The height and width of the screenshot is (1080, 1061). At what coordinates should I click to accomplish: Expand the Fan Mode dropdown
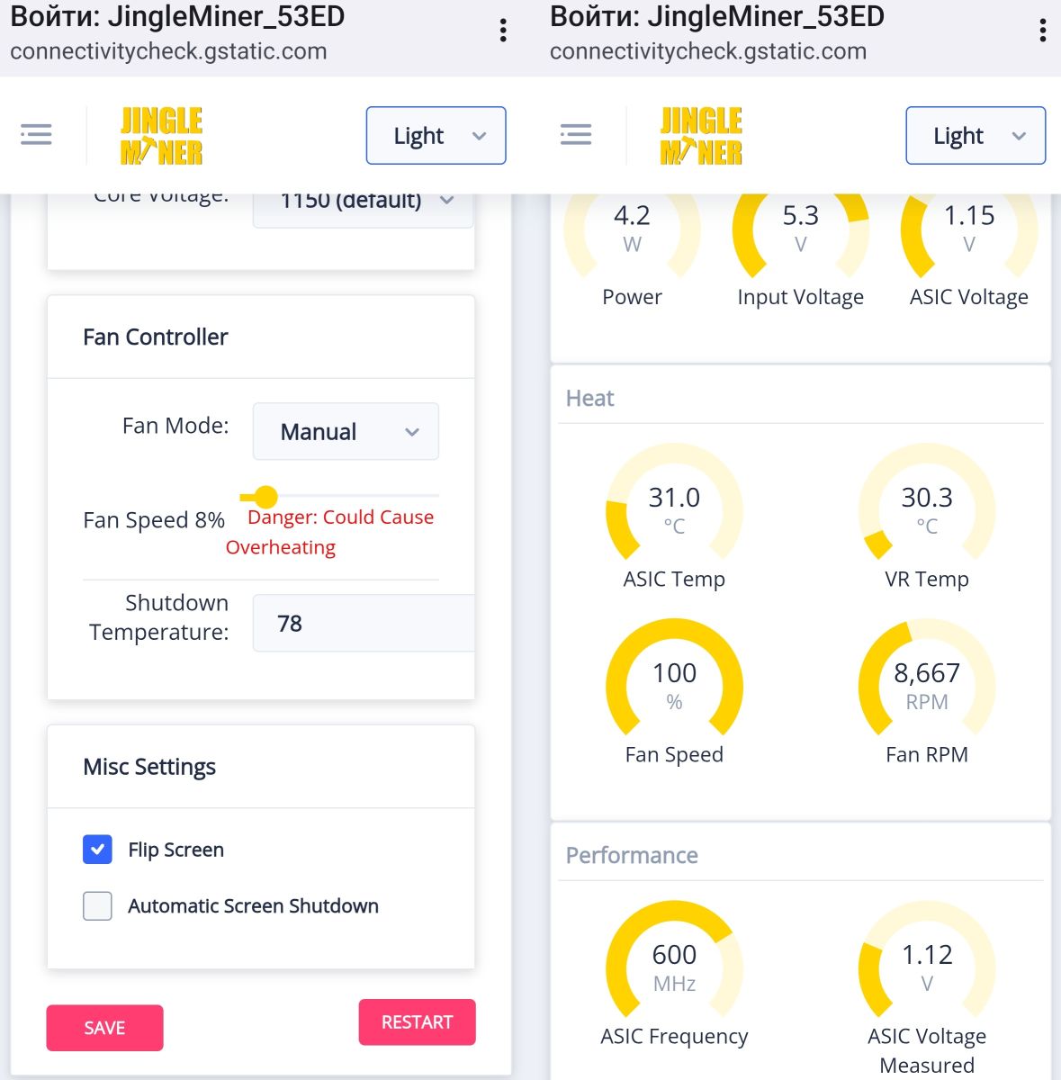click(x=346, y=432)
